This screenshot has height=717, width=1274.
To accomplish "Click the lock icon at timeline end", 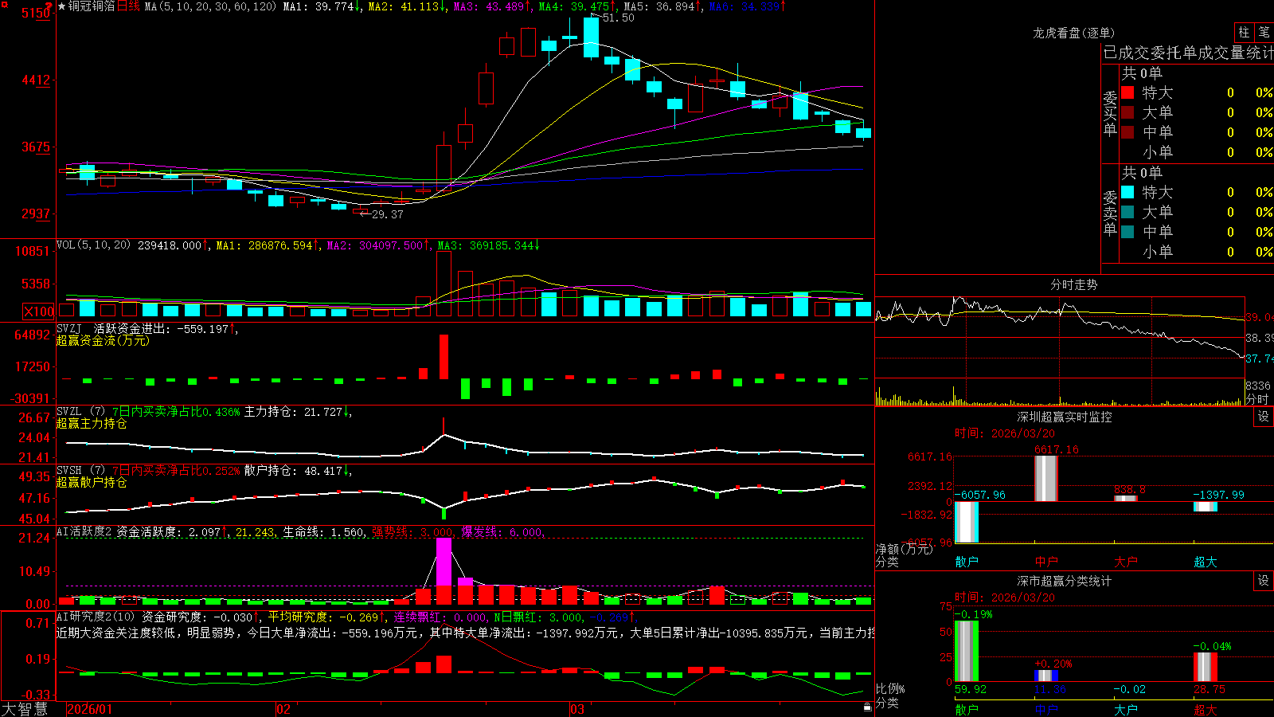I will click(x=867, y=707).
